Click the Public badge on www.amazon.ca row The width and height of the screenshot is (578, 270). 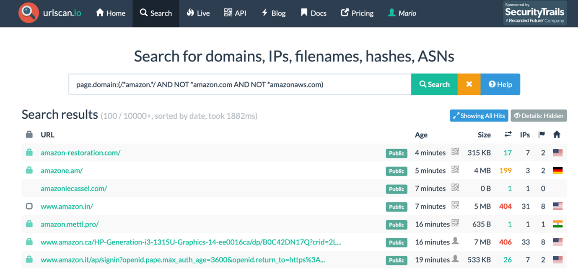(x=397, y=242)
